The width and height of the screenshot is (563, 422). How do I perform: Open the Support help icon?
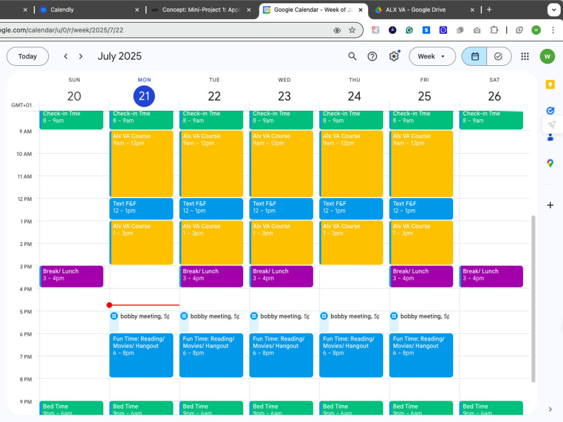(372, 56)
